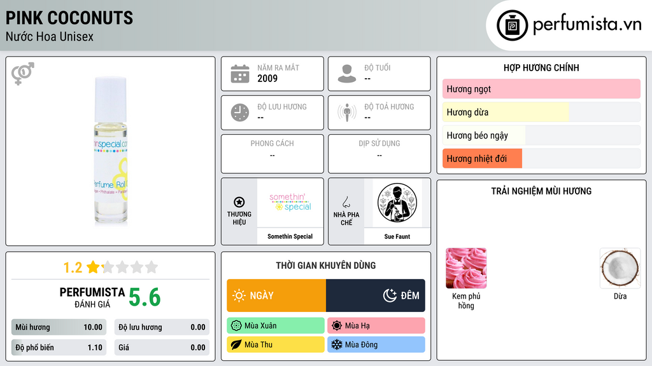Click the Sue Faunt perfumer name link
This screenshot has width=652, height=366.
tap(397, 236)
